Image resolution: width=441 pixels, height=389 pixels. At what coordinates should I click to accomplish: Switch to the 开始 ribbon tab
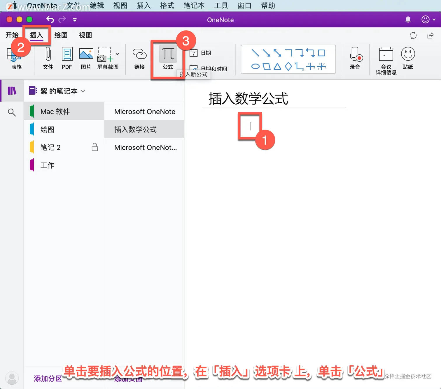pyautogui.click(x=12, y=35)
